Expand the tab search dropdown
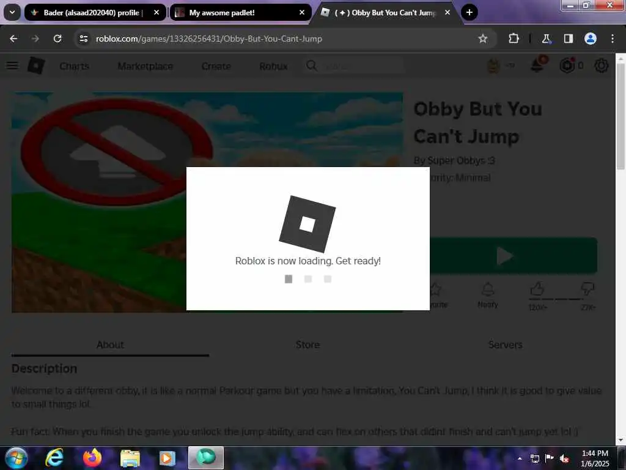 tap(12, 12)
